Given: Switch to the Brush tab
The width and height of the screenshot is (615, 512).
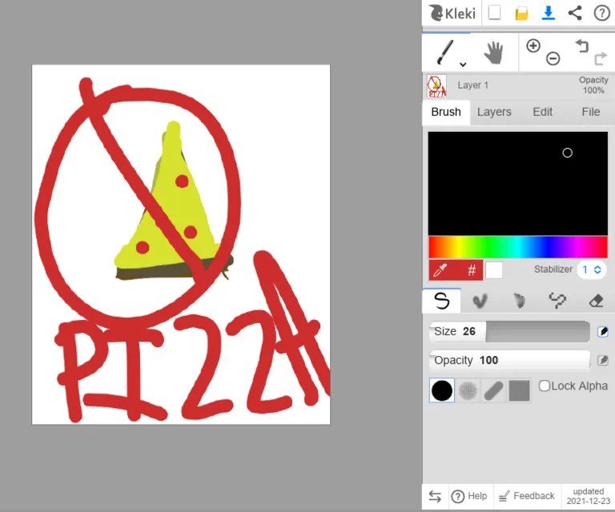Looking at the screenshot, I should click(446, 112).
